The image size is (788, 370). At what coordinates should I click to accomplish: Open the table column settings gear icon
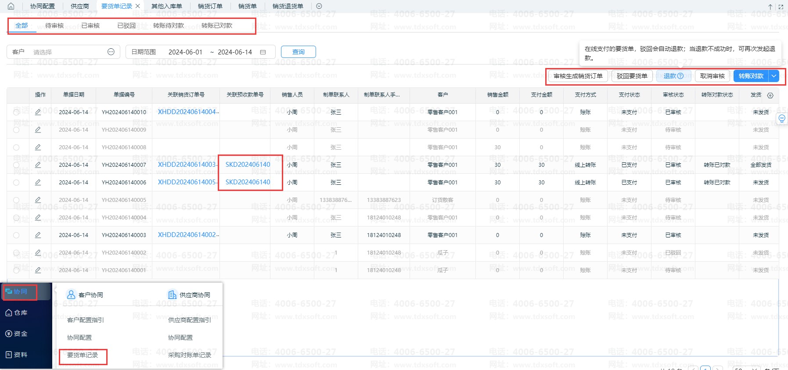pyautogui.click(x=770, y=95)
